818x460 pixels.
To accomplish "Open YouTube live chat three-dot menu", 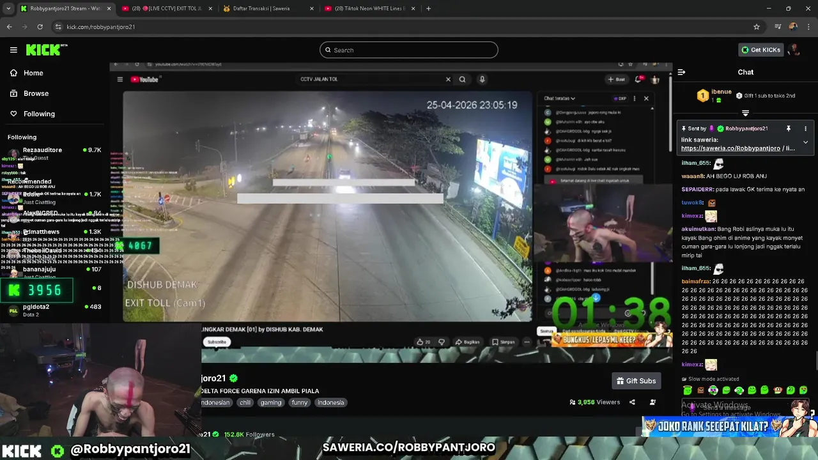I will click(x=635, y=98).
